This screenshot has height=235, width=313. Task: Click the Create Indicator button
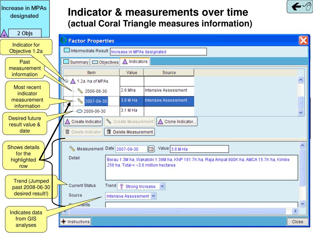(x=83, y=121)
